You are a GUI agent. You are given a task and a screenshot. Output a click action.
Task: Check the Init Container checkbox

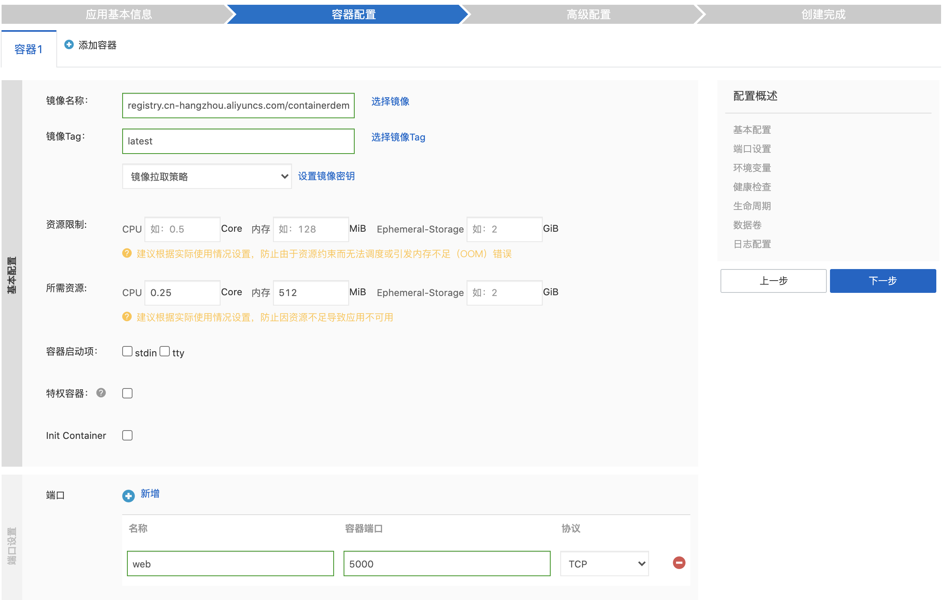tap(127, 435)
